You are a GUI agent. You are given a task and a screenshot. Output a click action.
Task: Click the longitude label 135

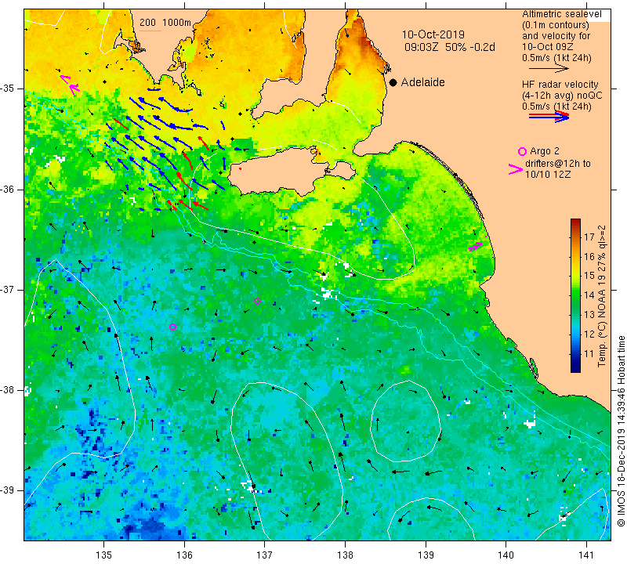tap(104, 555)
